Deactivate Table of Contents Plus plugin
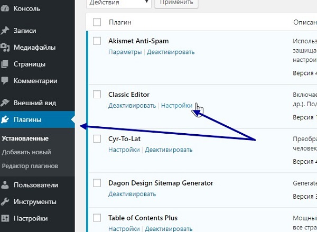Image resolution: width=317 pixels, height=232 pixels. (169, 228)
